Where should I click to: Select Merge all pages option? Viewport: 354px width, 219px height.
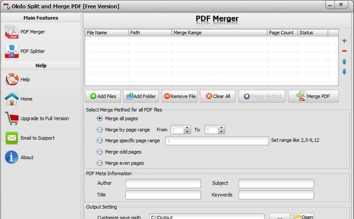pyautogui.click(x=100, y=118)
